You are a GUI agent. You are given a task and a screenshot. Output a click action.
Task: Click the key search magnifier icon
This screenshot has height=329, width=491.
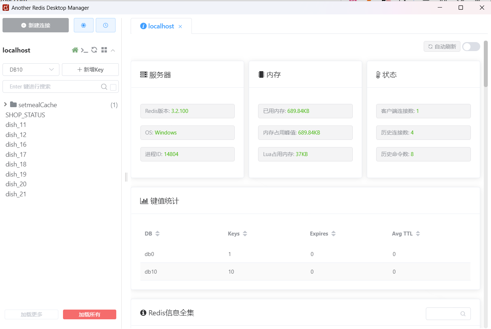click(104, 87)
